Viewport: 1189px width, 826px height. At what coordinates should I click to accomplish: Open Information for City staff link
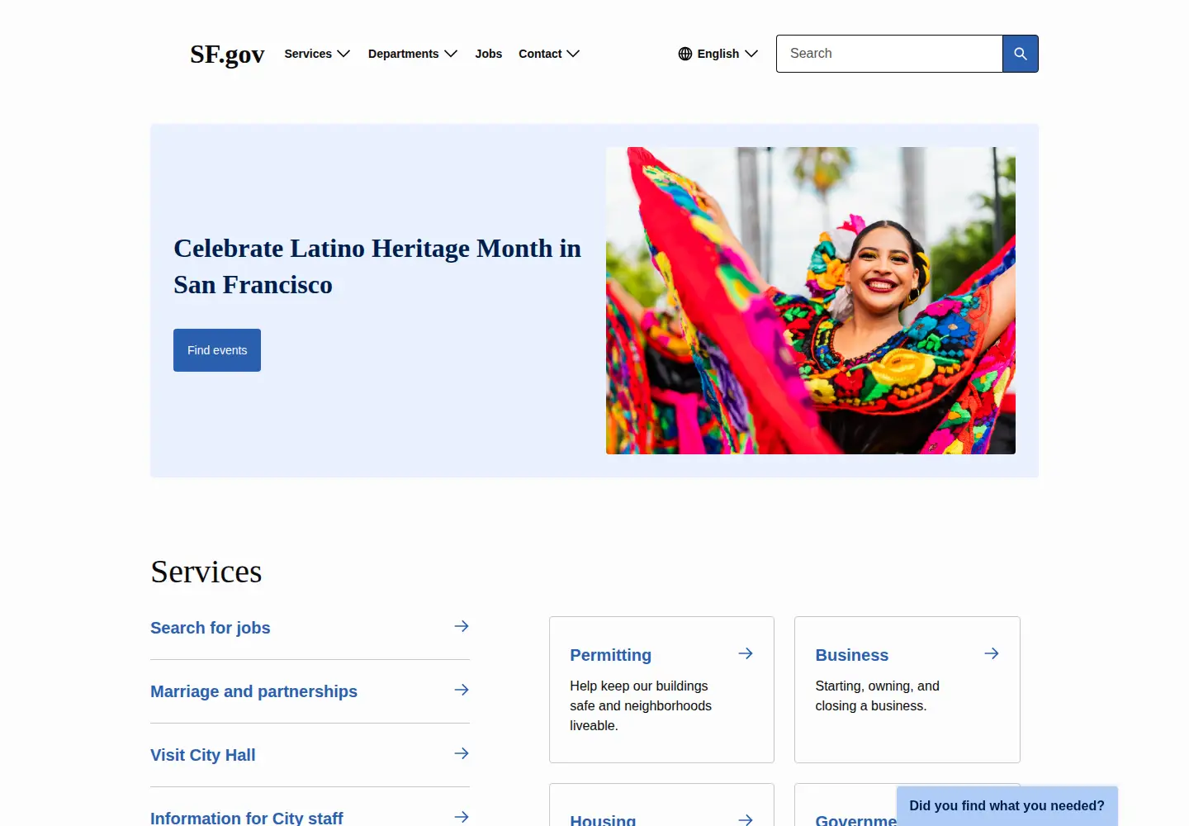(247, 818)
